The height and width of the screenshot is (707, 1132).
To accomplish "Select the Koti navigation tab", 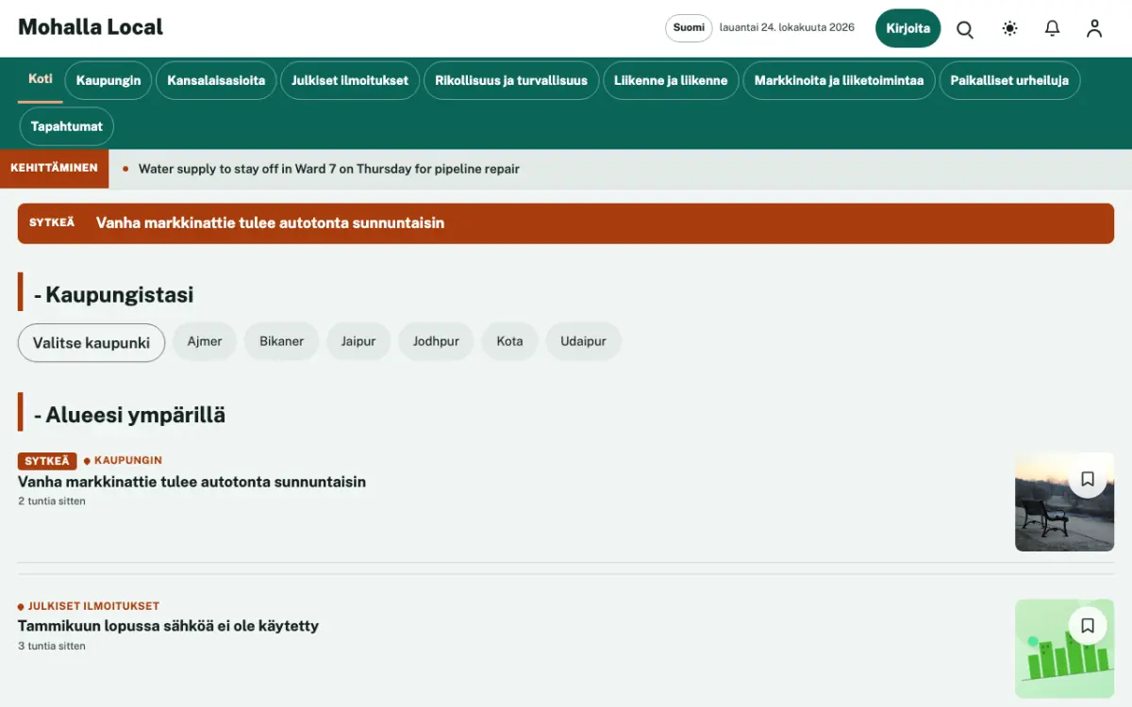I will pyautogui.click(x=41, y=79).
